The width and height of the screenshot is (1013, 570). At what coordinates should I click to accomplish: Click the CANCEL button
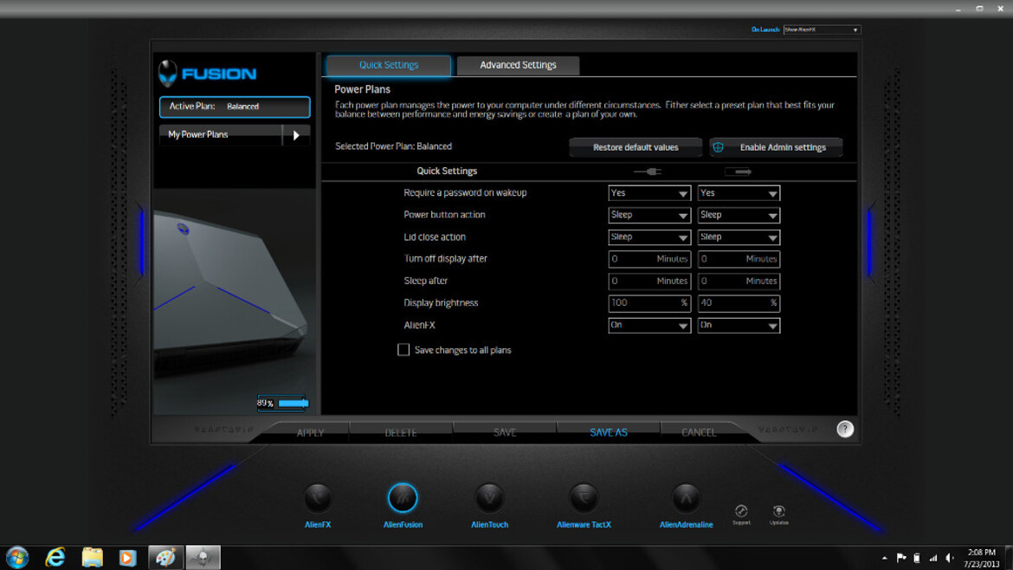[699, 432]
